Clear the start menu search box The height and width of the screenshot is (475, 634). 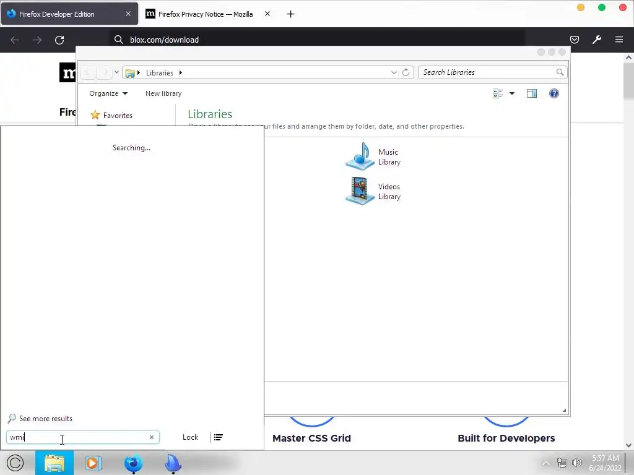[152, 437]
